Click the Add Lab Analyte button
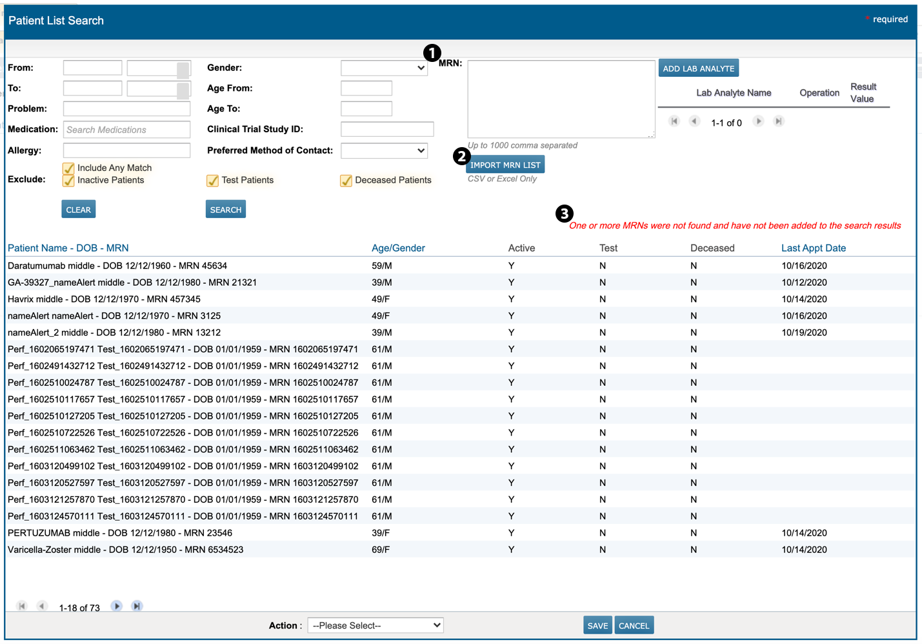The image size is (922, 644). 698,68
